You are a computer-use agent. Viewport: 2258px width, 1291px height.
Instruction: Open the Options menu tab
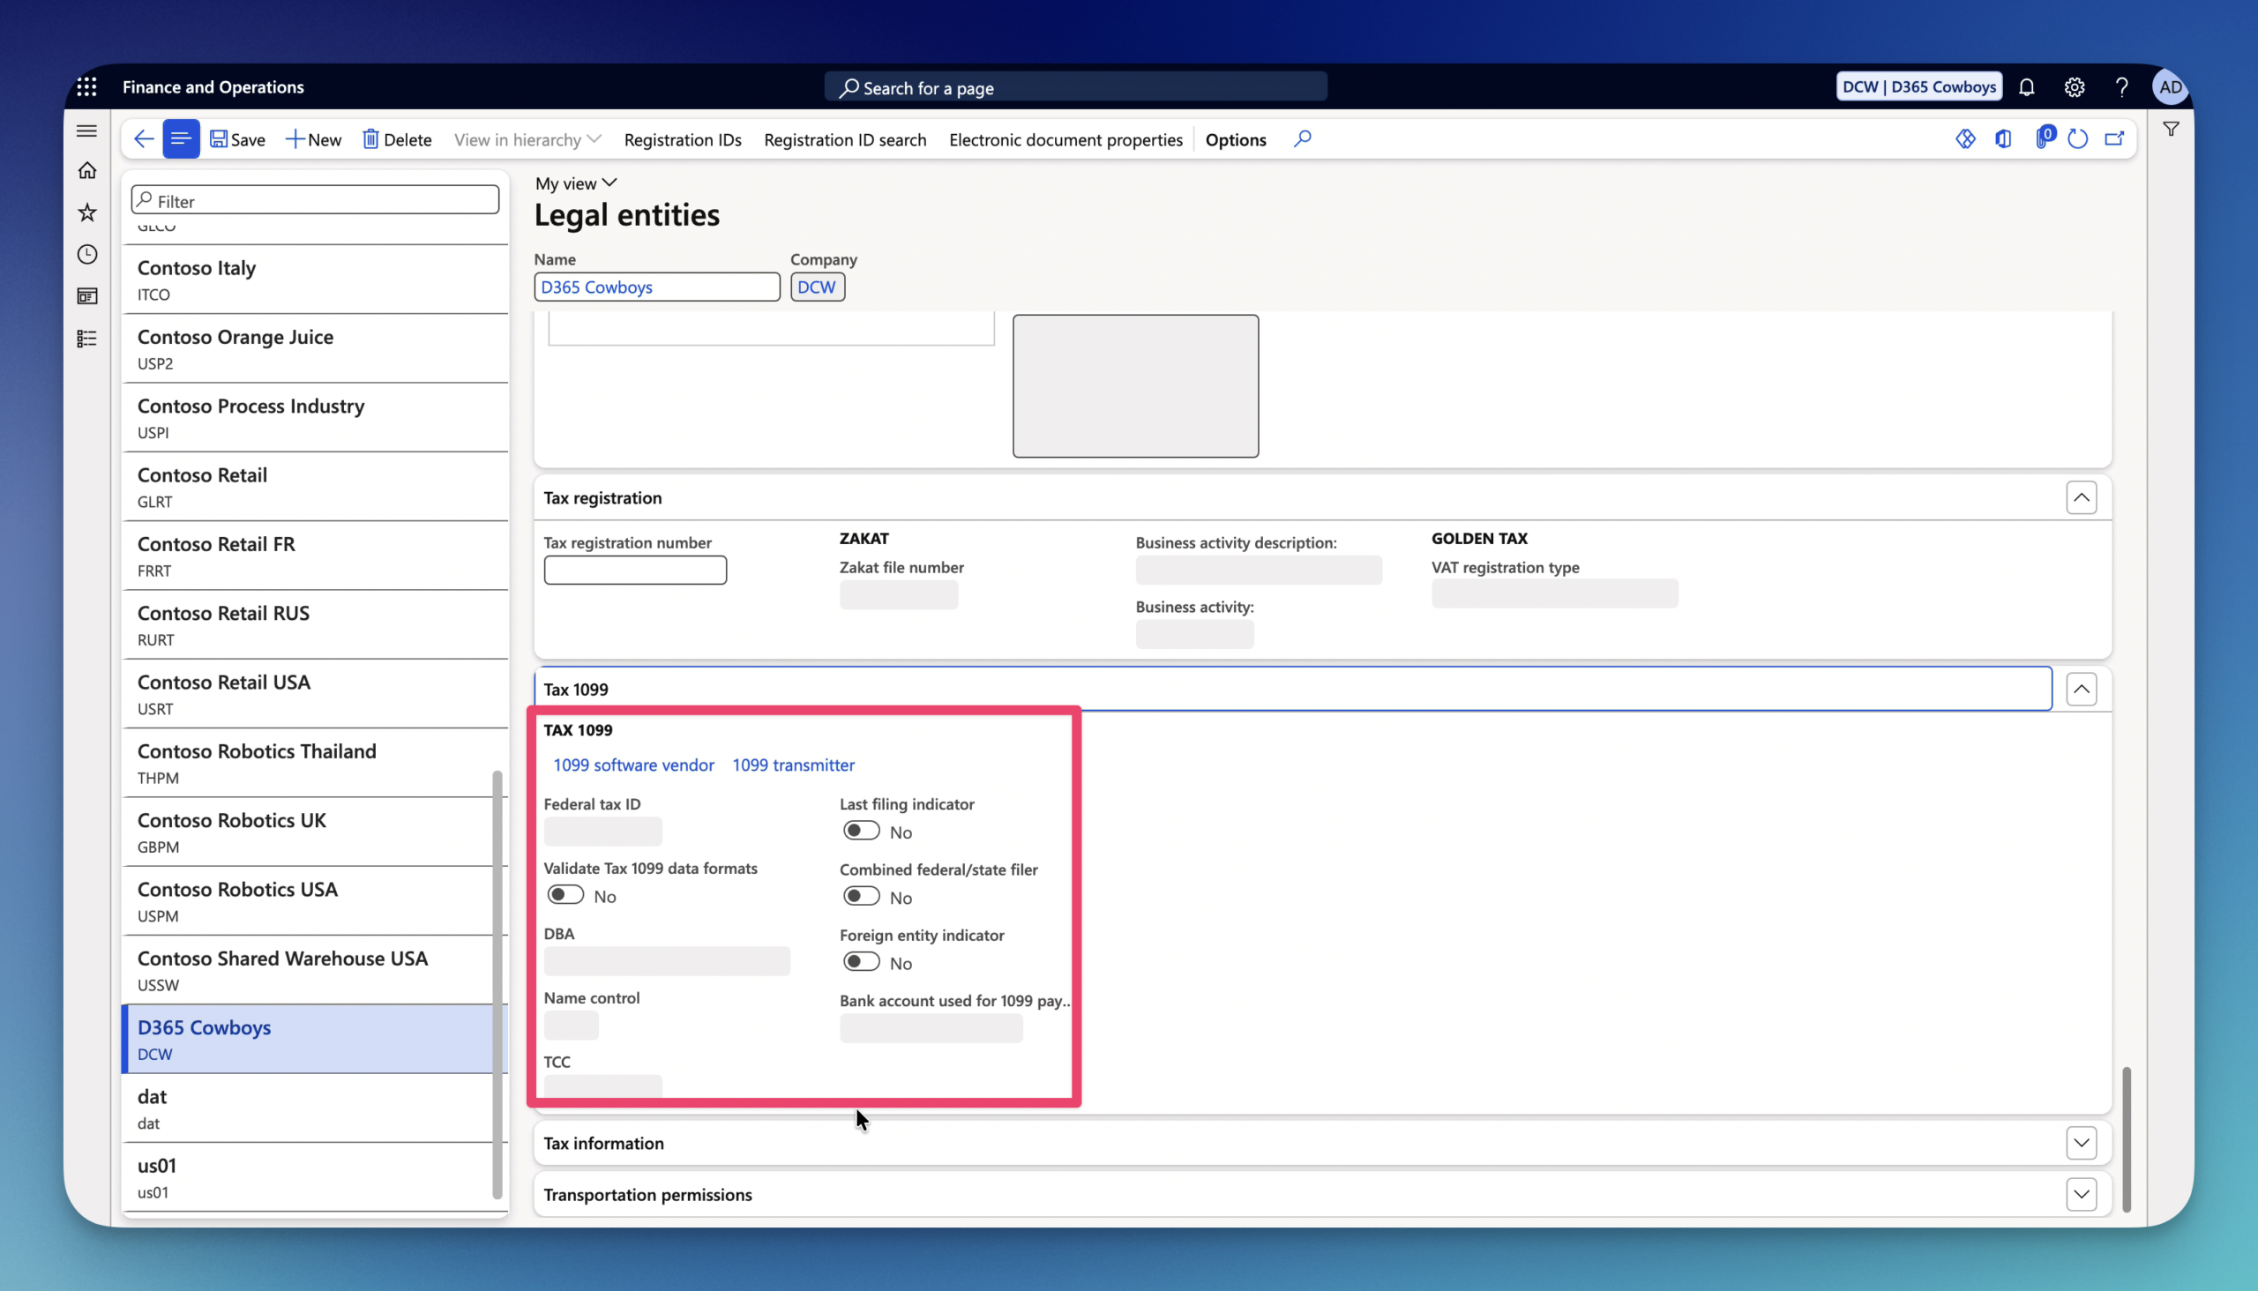(x=1236, y=139)
